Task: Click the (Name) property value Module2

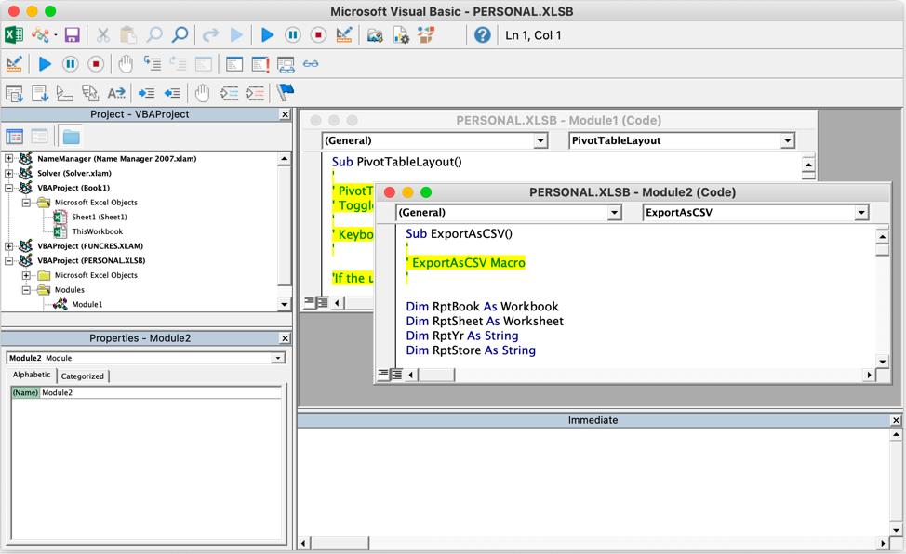Action: coord(161,393)
